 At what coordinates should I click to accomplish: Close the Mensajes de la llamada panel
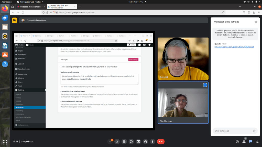[x=256, y=22]
